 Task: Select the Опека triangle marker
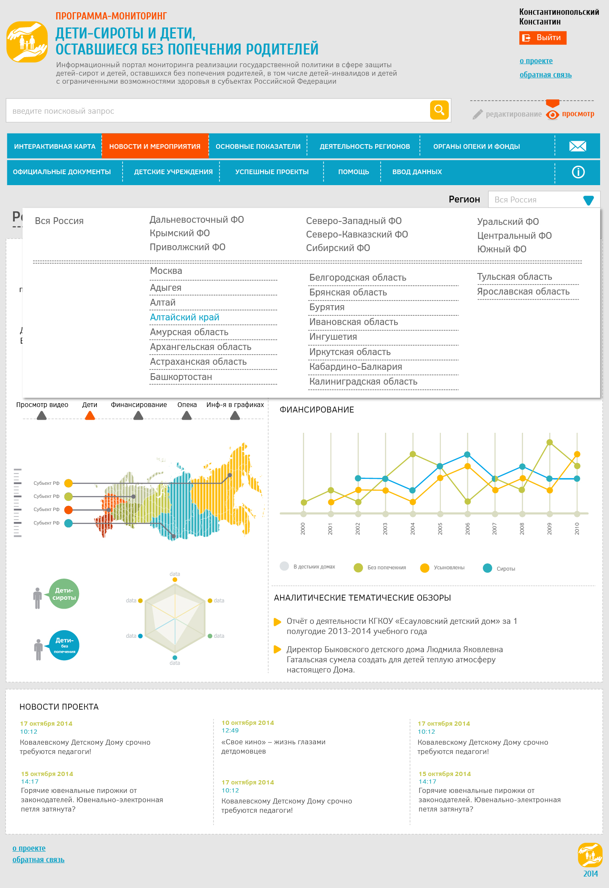click(187, 416)
